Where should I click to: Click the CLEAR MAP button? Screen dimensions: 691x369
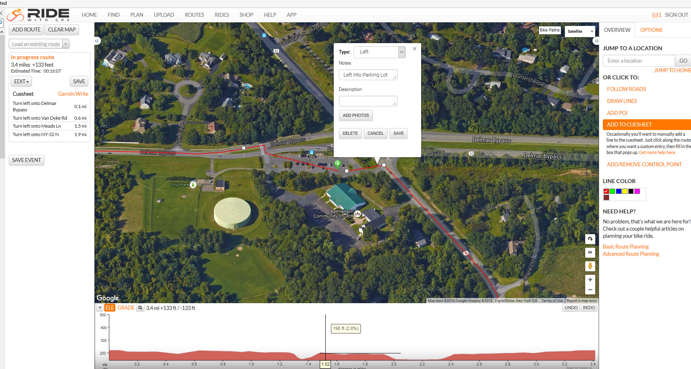pos(62,30)
